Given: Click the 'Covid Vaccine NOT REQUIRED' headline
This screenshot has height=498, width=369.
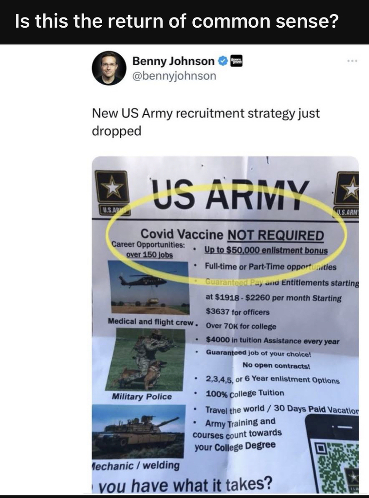Looking at the screenshot, I should coord(232,235).
